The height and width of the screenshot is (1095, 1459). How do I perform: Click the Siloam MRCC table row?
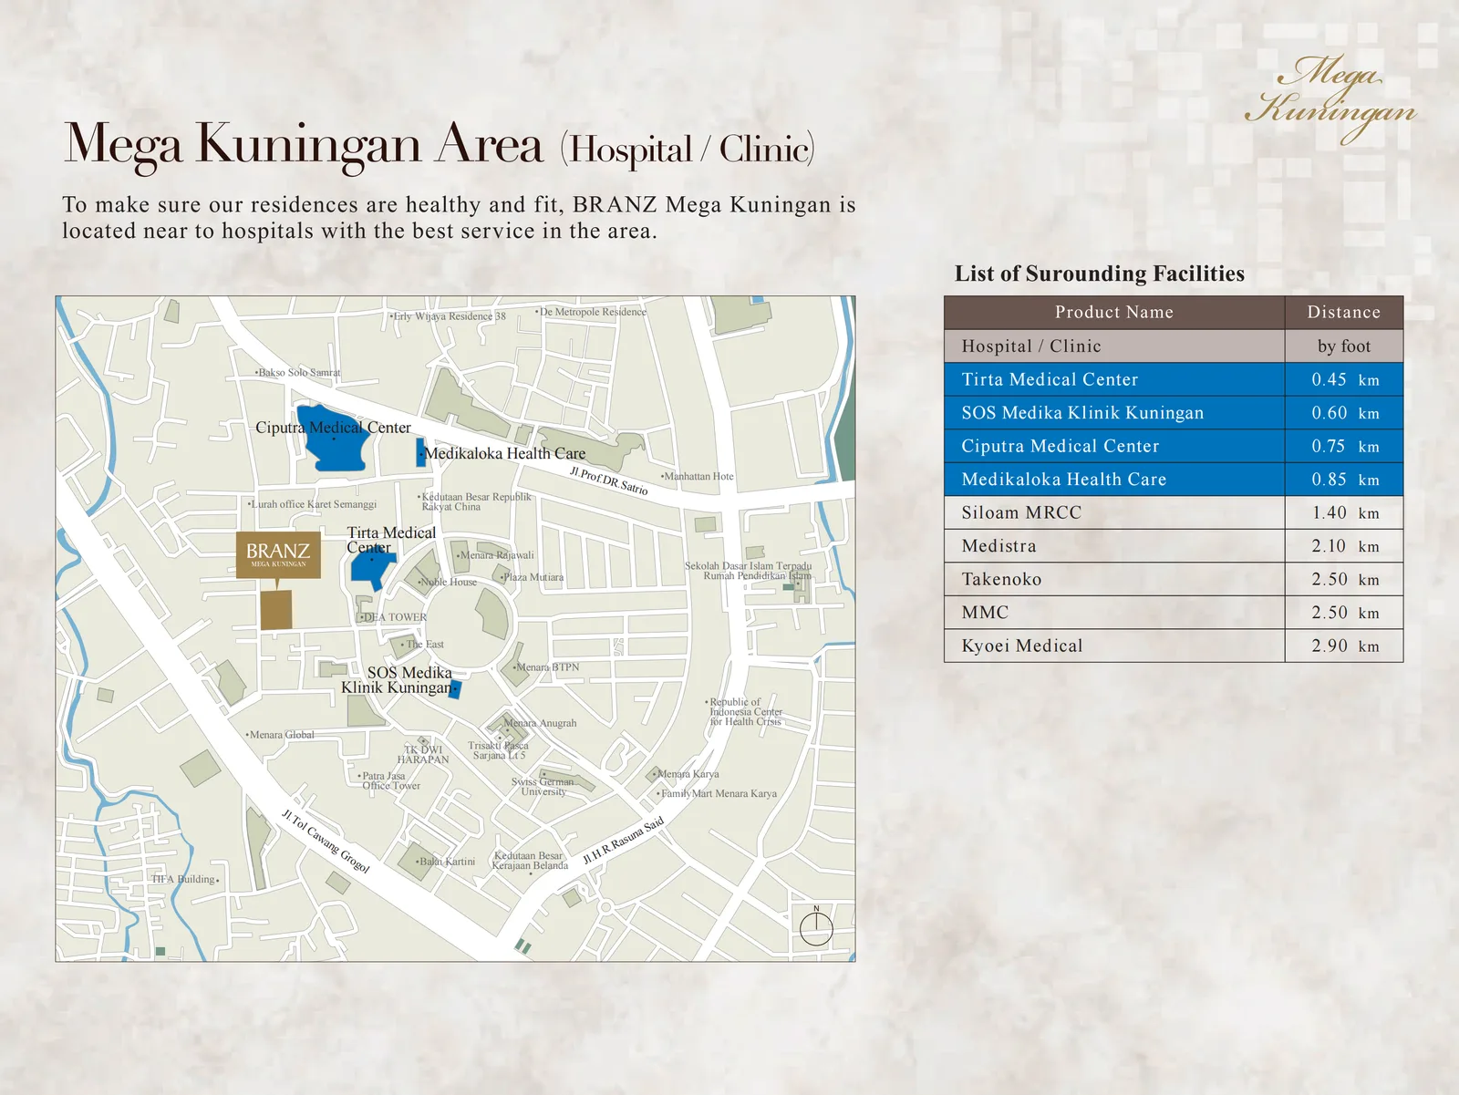(x=1174, y=512)
